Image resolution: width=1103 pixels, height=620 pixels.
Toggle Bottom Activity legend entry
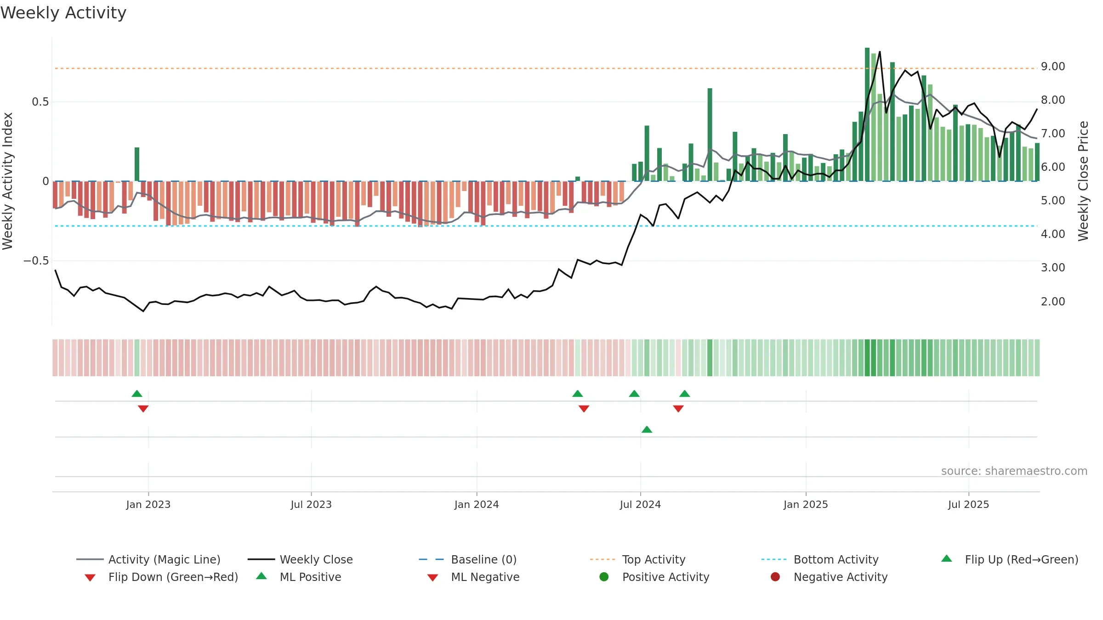click(x=820, y=559)
